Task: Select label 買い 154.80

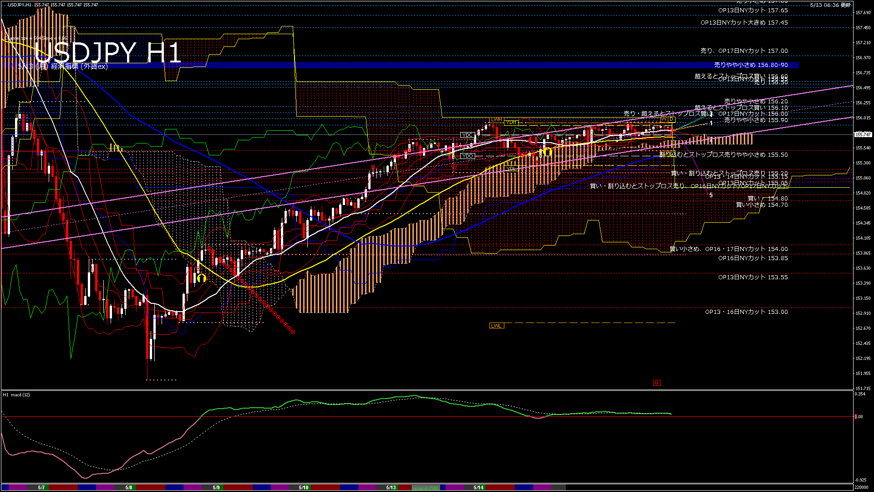Action: [768, 198]
